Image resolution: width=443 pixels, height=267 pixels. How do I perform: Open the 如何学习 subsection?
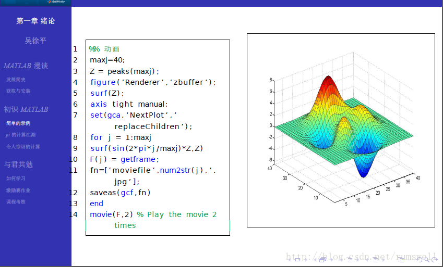click(x=16, y=179)
